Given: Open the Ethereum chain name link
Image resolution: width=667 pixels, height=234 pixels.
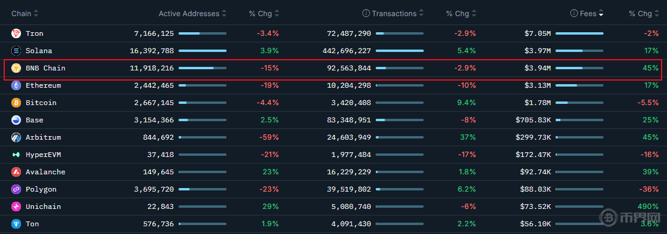Looking at the screenshot, I should pyautogui.click(x=43, y=85).
